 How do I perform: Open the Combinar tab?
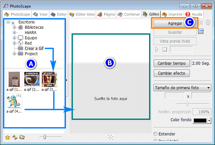[x=129, y=14]
